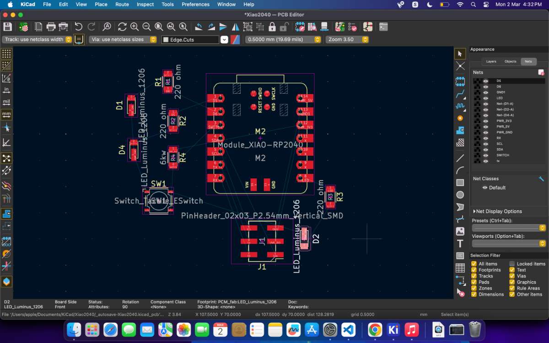Uncheck Zones in Selection Filter
This screenshot has height=343, width=549.
coord(474,288)
